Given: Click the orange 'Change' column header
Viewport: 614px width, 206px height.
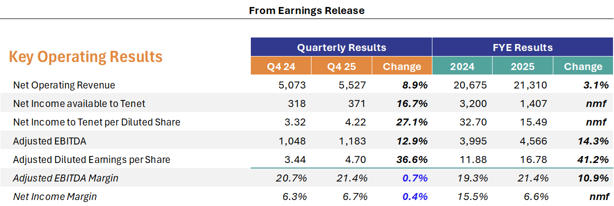Looking at the screenshot, I should pyautogui.click(x=402, y=66).
